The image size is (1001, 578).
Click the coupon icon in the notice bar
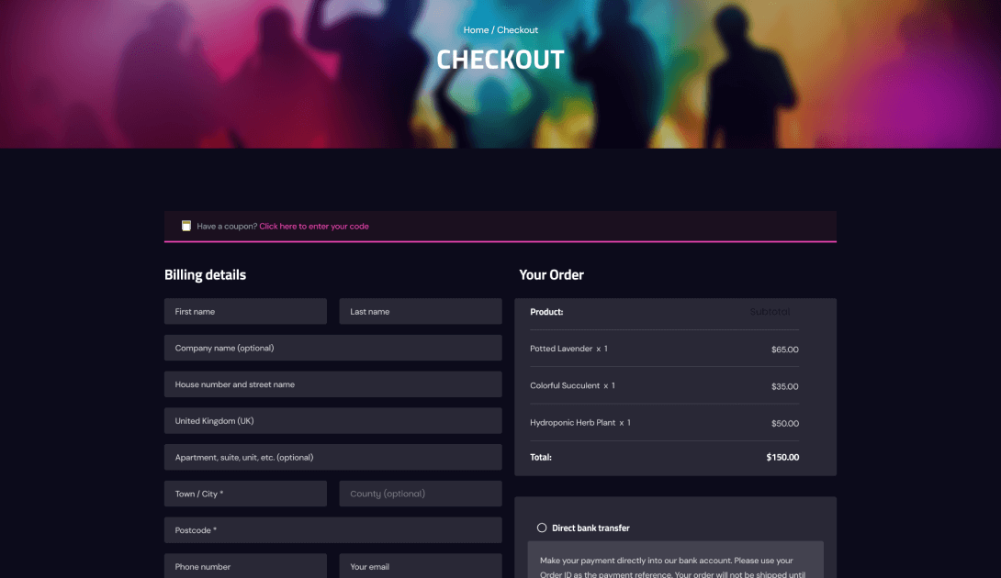coord(186,226)
